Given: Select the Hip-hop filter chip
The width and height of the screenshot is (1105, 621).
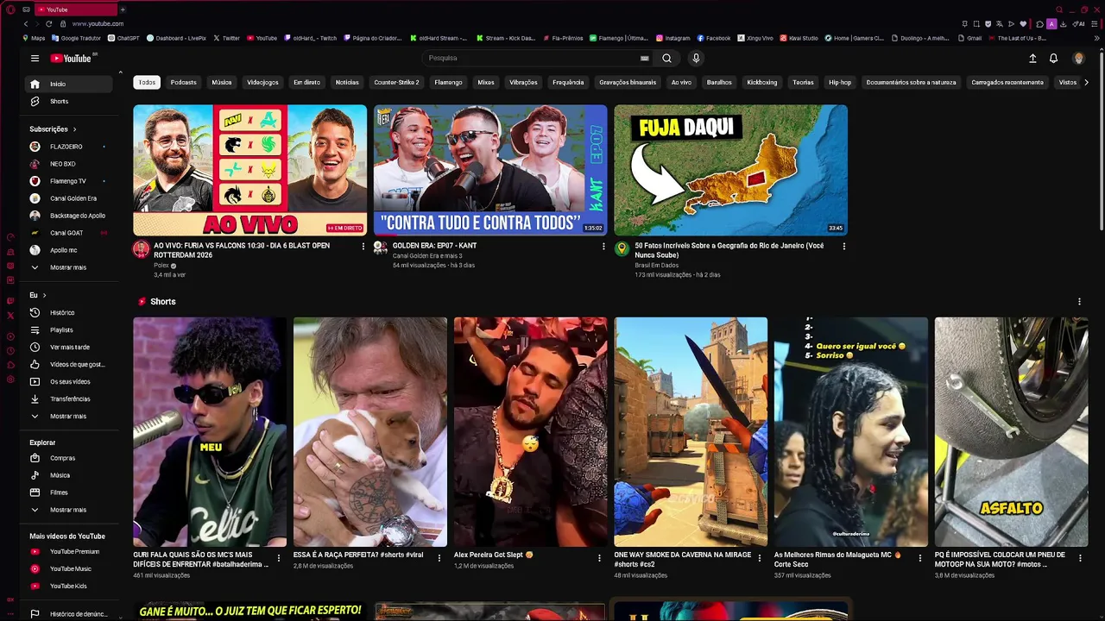Looking at the screenshot, I should click(840, 82).
